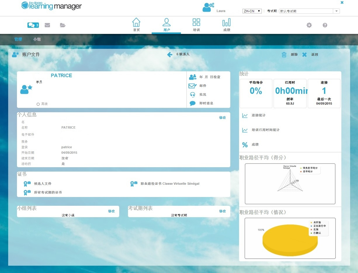Open 连接统计 statistics link
The image size is (358, 273).
258,115
